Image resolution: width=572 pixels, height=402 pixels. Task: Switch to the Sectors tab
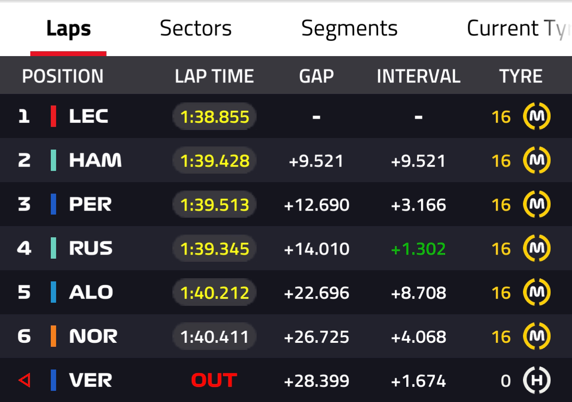[x=196, y=28]
